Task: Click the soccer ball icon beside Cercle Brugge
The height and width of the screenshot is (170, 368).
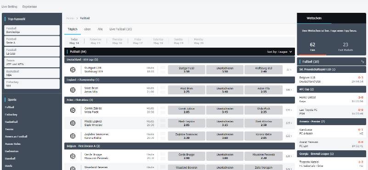Action: (73, 156)
